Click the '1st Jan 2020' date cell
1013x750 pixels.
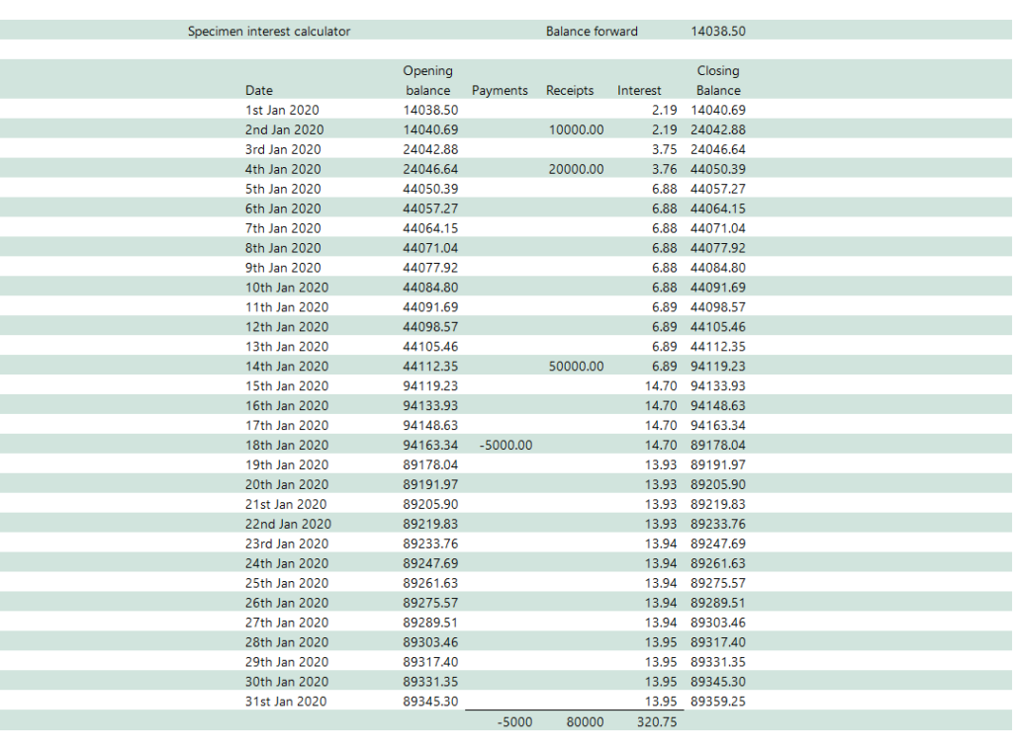tap(282, 110)
